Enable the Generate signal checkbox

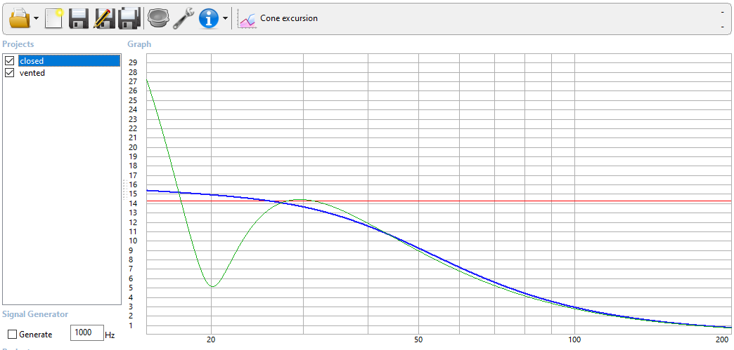(13, 335)
